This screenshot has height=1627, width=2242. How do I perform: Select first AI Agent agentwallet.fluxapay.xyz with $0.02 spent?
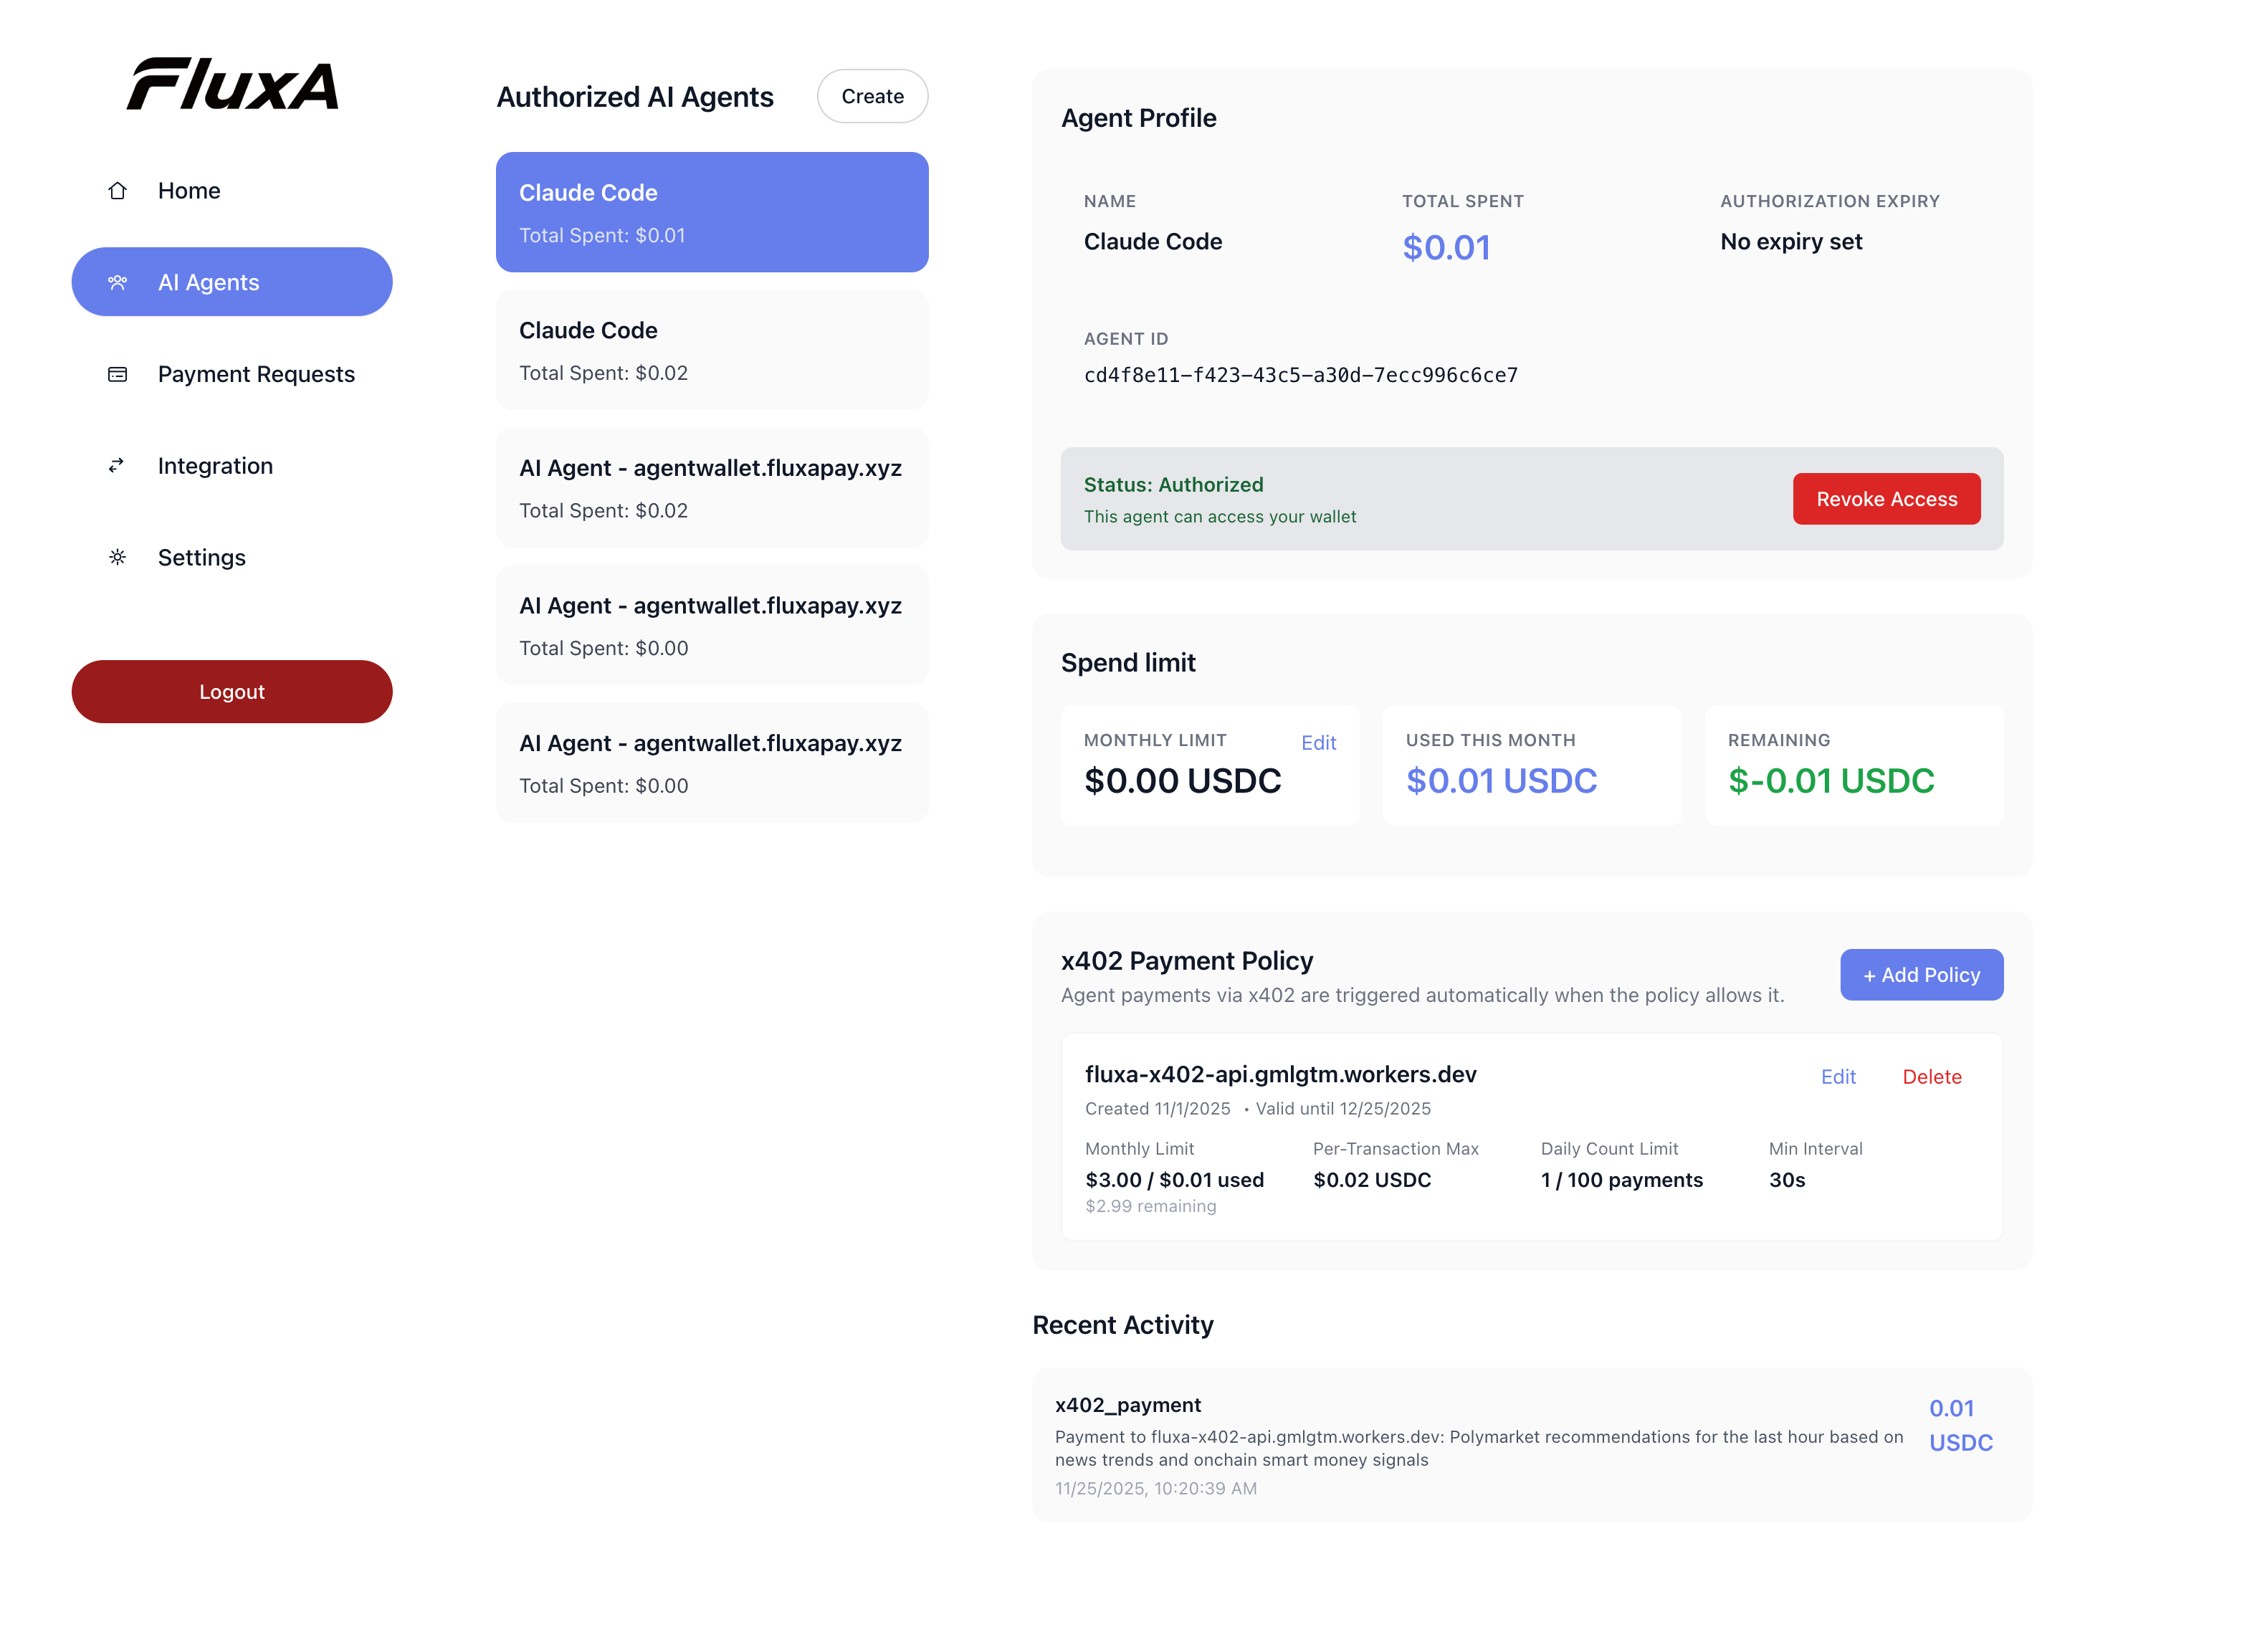click(x=712, y=487)
